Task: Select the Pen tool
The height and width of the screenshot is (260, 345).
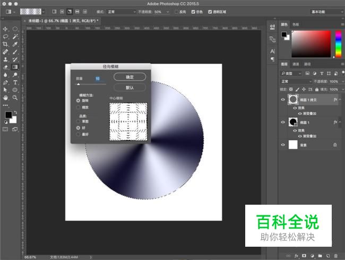Action: (x=5, y=82)
